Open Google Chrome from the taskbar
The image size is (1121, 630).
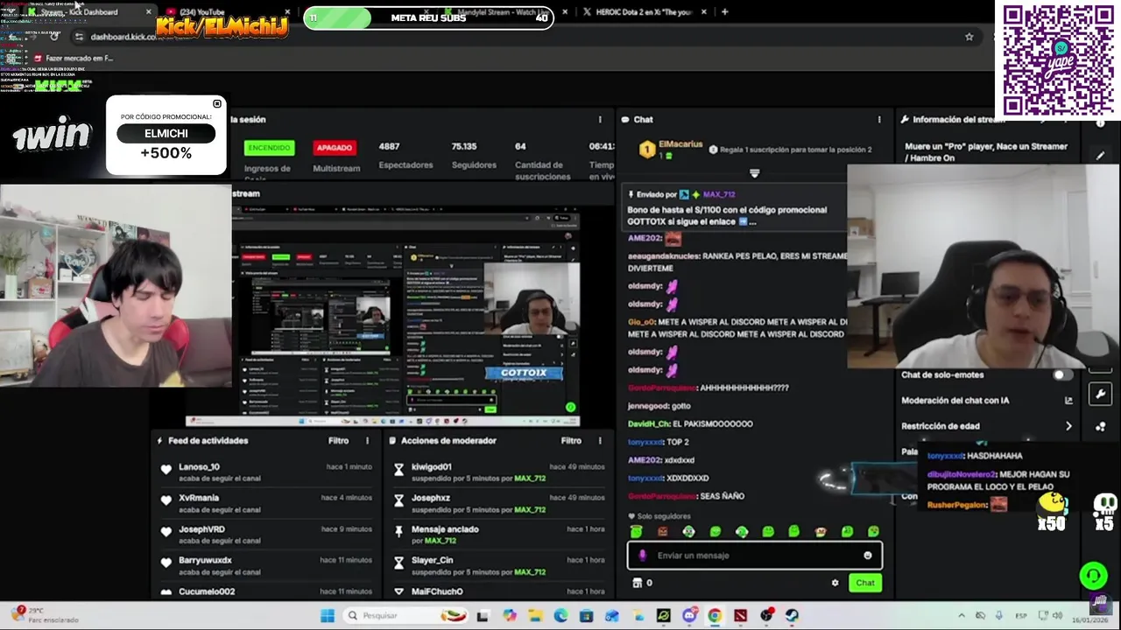[x=715, y=616]
